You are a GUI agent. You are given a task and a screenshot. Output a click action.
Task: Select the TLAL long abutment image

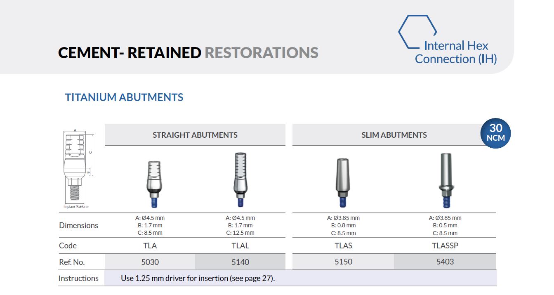pyautogui.click(x=240, y=179)
